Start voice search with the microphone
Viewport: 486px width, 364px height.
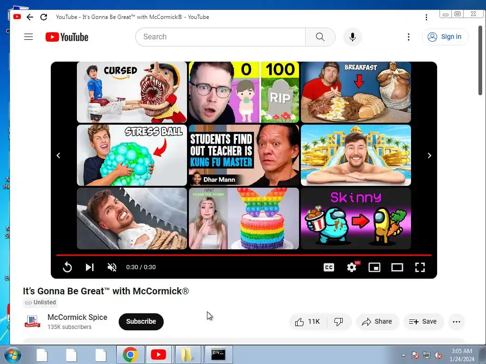point(353,37)
